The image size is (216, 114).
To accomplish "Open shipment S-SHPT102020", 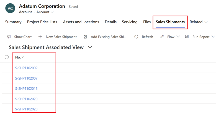I will point(26,99).
